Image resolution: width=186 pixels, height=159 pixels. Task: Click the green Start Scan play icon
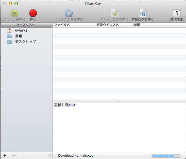pos(15,13)
